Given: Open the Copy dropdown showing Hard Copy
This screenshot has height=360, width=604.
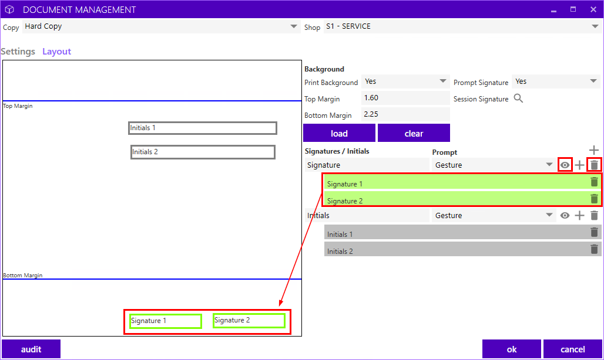Looking at the screenshot, I should [161, 26].
